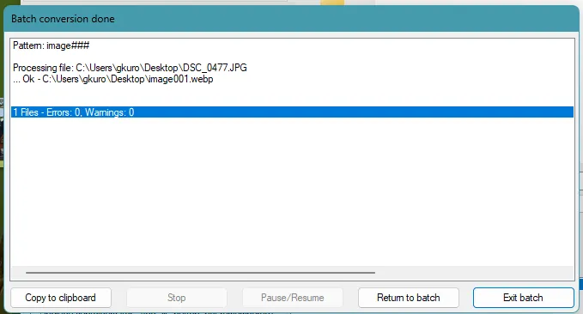Select the '1 Files - Errors: 0, Warnings: 0' line
583x314 pixels.
[x=292, y=112]
